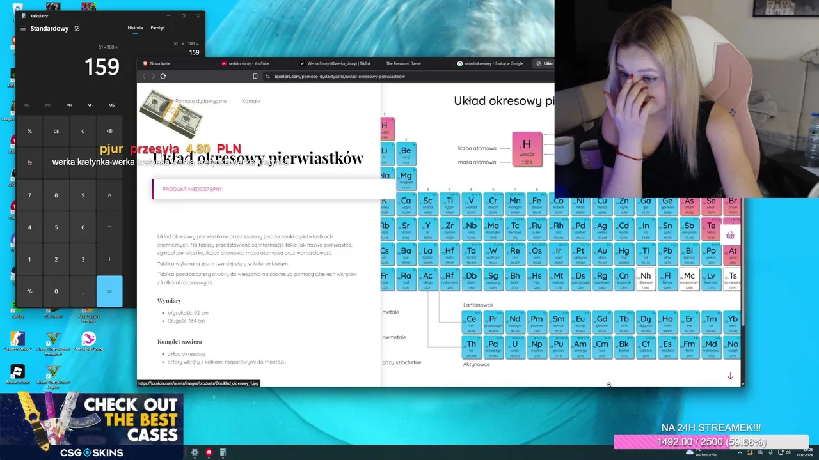Click the red app icon in taskbar
Viewport: 819px width, 460px height.
click(209, 452)
